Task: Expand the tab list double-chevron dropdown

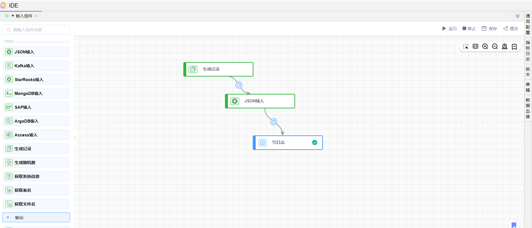Action: pyautogui.click(x=518, y=16)
